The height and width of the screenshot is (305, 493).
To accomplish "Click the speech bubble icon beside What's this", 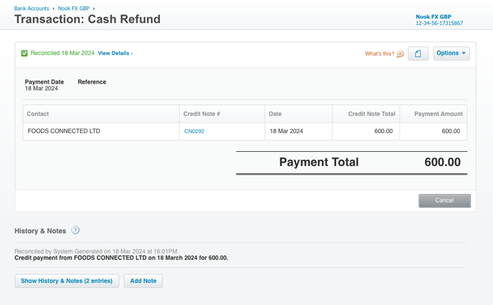I will pos(400,54).
